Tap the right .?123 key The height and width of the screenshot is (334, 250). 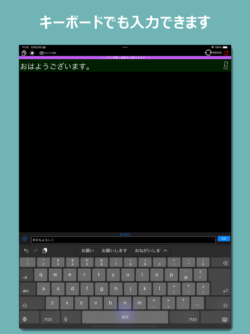tap(184, 317)
